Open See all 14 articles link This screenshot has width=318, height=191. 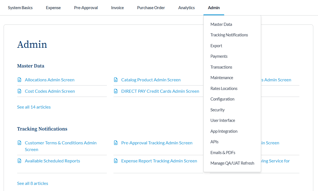click(34, 107)
